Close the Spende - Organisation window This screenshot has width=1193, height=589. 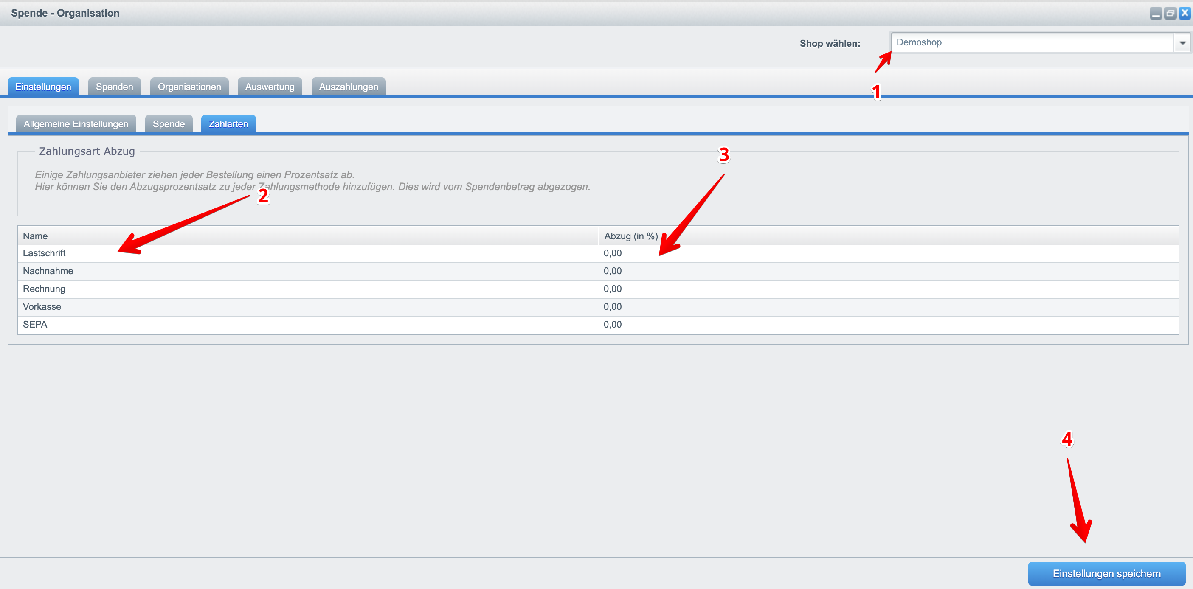pos(1185,14)
